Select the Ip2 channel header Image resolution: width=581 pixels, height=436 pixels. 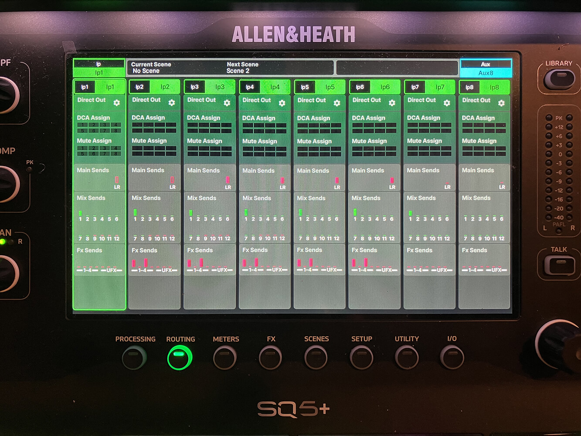[154, 87]
